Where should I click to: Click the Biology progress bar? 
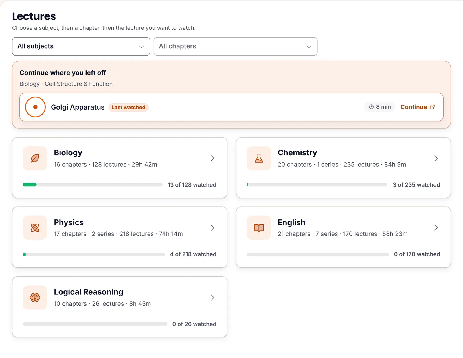point(93,184)
